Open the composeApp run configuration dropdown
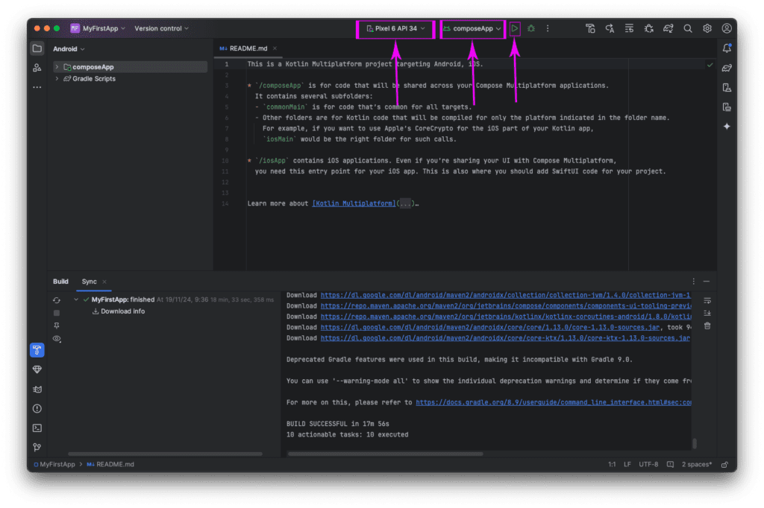 coord(472,29)
